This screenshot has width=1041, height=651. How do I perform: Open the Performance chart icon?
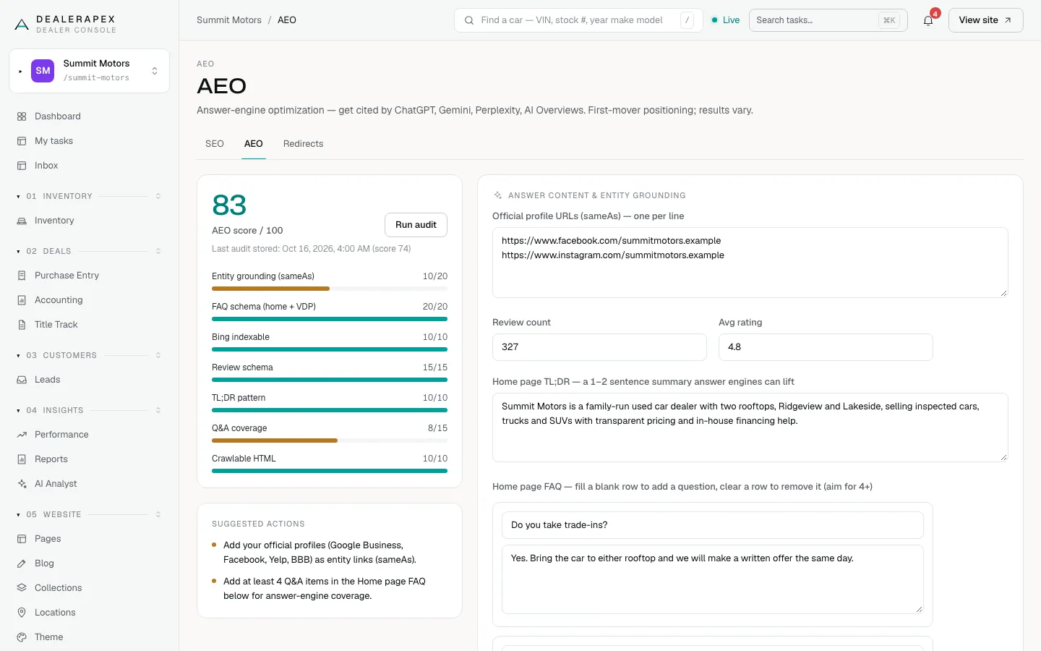(x=22, y=435)
